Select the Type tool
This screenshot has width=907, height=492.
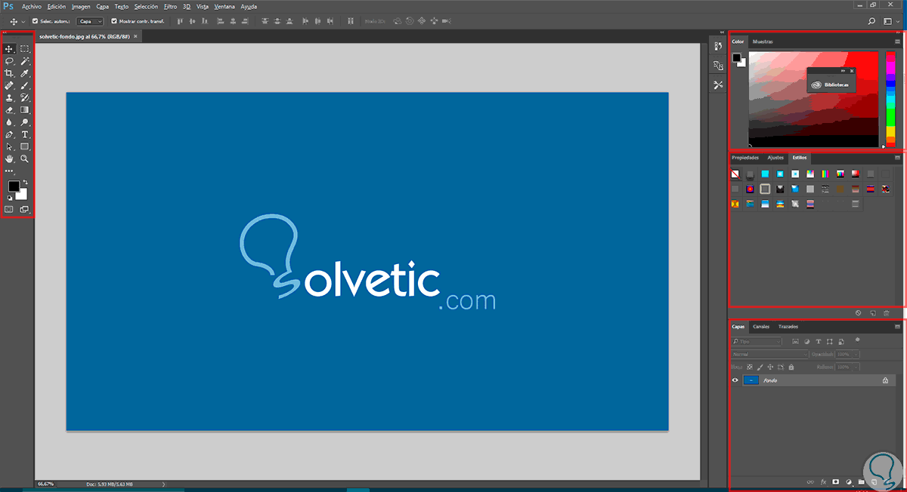(25, 134)
